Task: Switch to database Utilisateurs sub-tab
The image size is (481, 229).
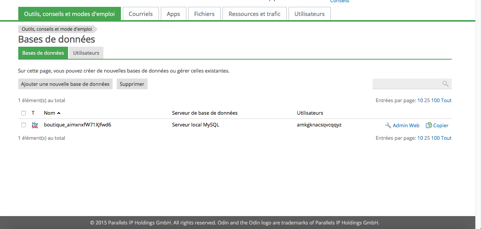Action: click(x=86, y=53)
